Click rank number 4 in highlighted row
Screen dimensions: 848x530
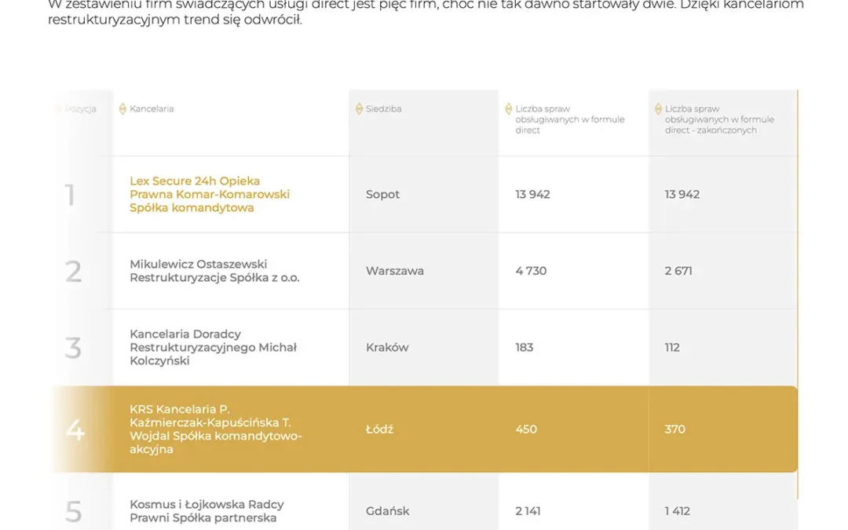click(x=75, y=430)
